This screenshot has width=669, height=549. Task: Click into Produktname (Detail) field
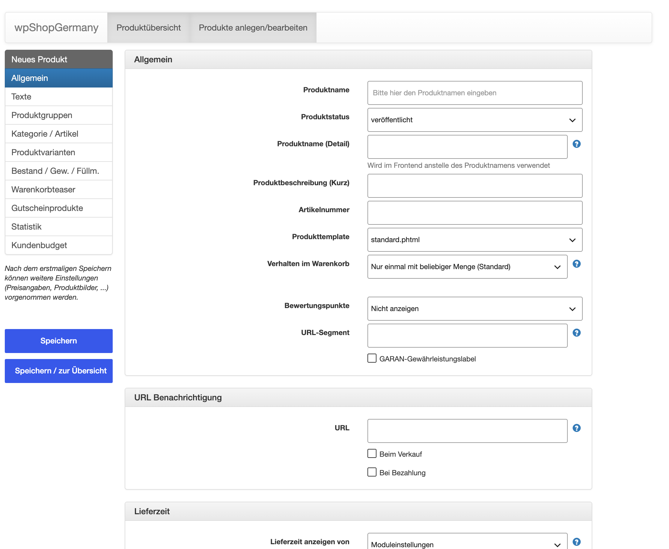click(x=467, y=147)
